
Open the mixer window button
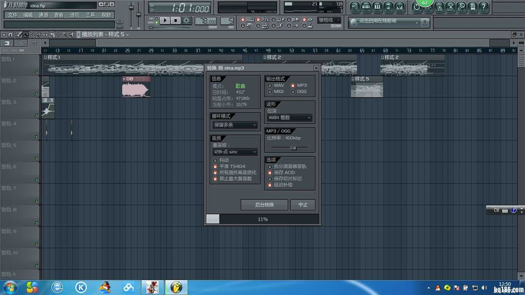coord(400,7)
